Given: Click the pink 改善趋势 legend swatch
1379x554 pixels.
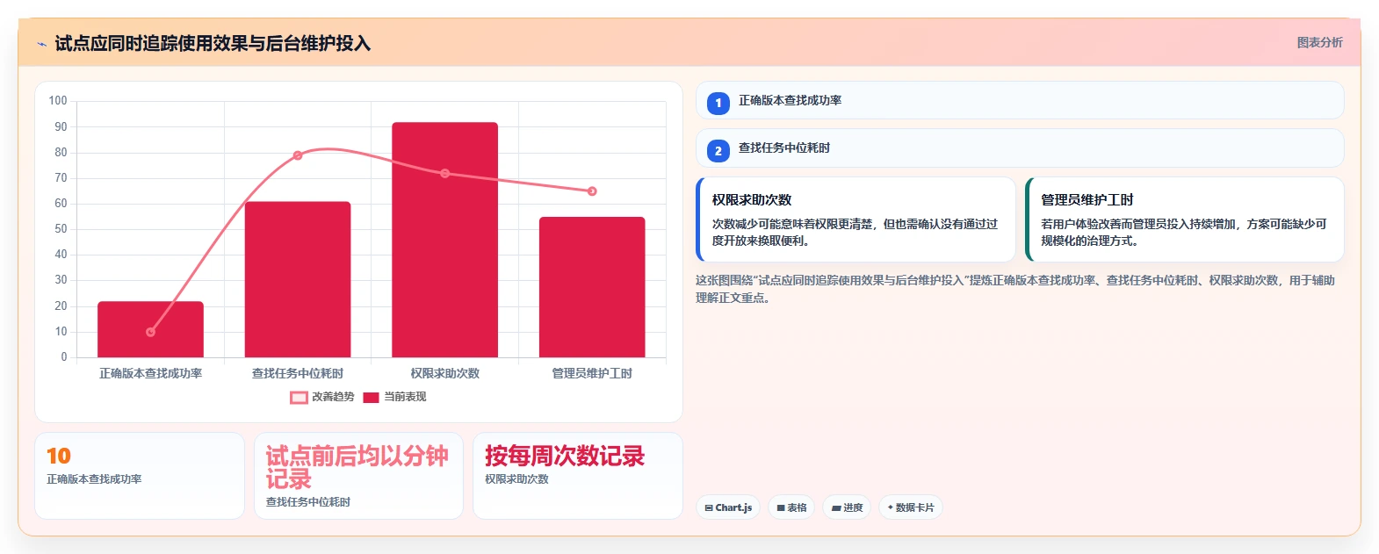Looking at the screenshot, I should (x=299, y=398).
